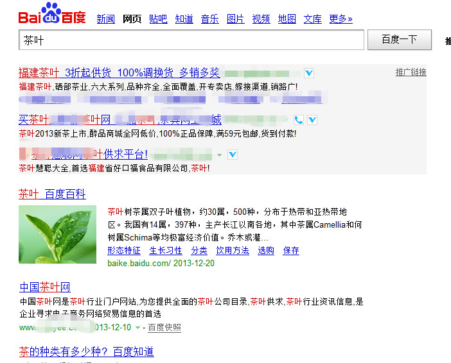
Task: Switch to the 音乐 tab
Action: (209, 19)
